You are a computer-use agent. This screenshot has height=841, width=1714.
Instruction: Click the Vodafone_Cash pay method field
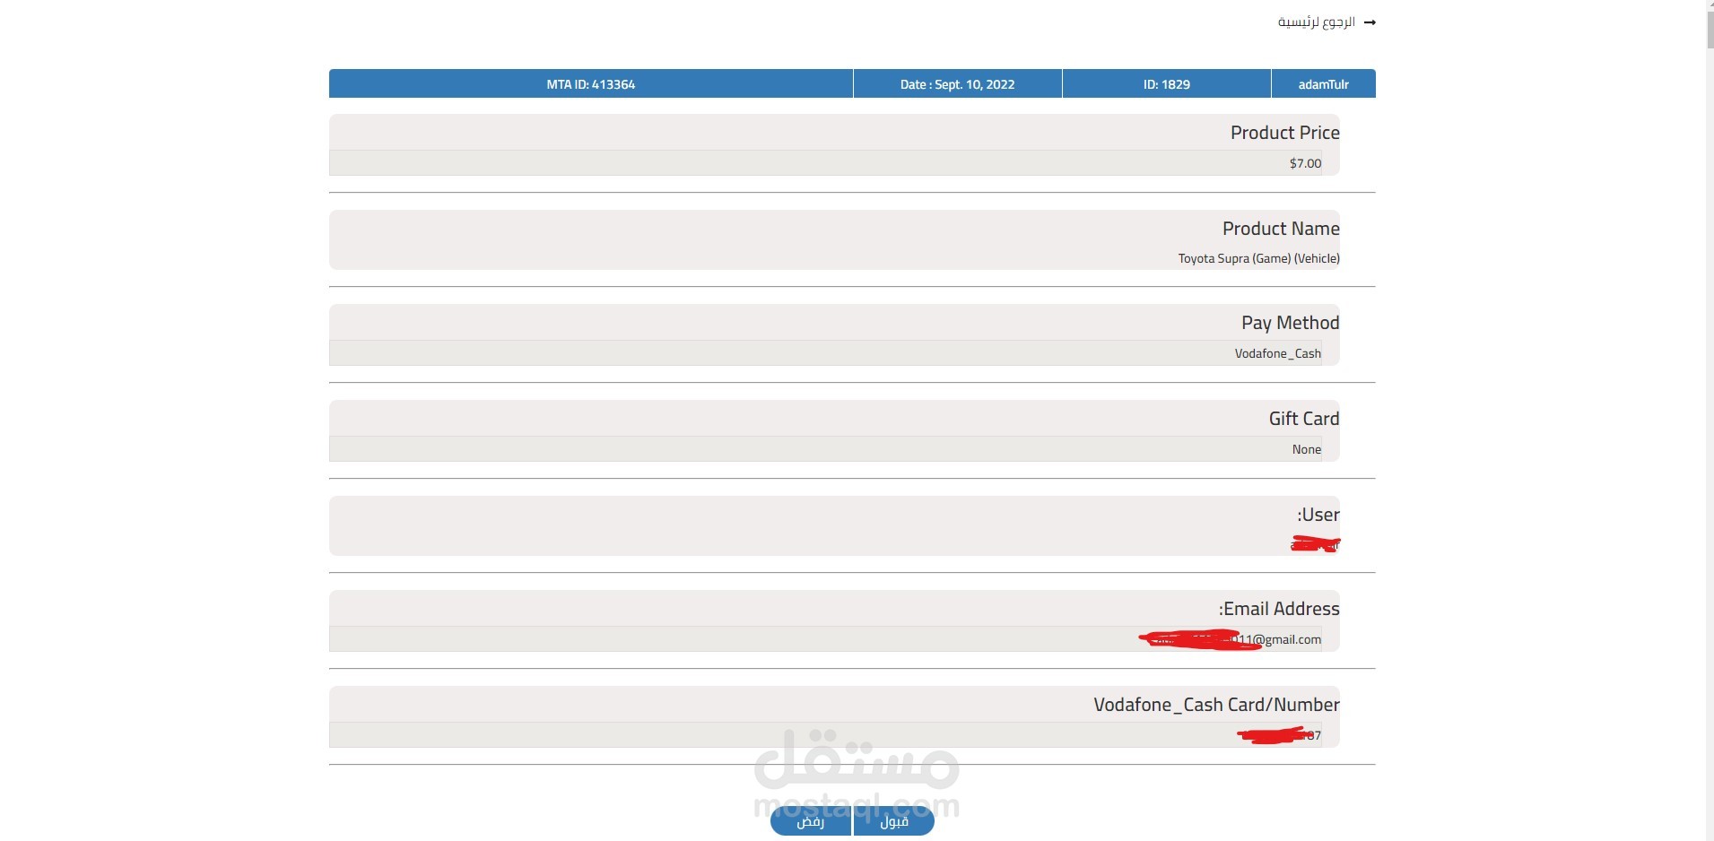click(x=825, y=352)
